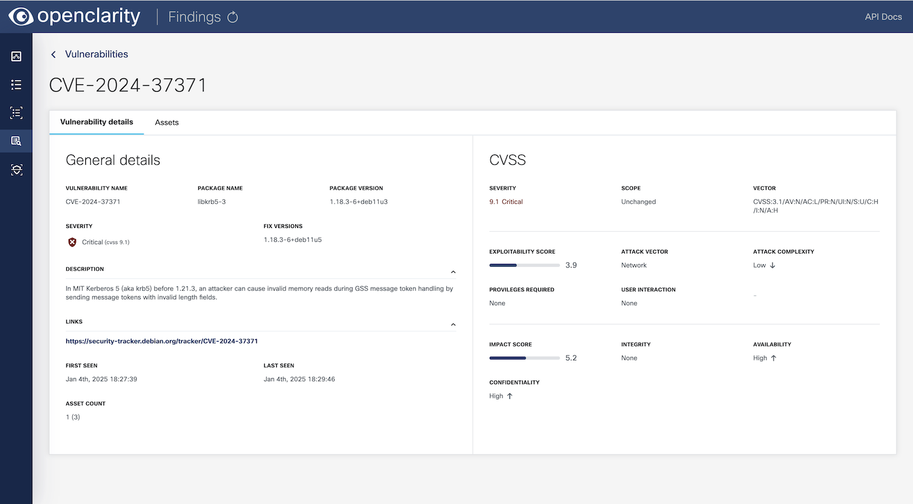Screen dimensions: 913x504
Task: Click the Network attack vector value
Action: (634, 265)
